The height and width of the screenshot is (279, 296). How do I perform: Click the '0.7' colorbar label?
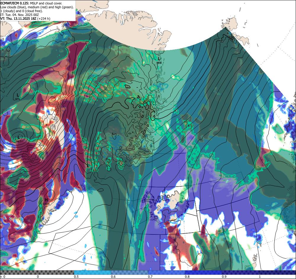150,277
